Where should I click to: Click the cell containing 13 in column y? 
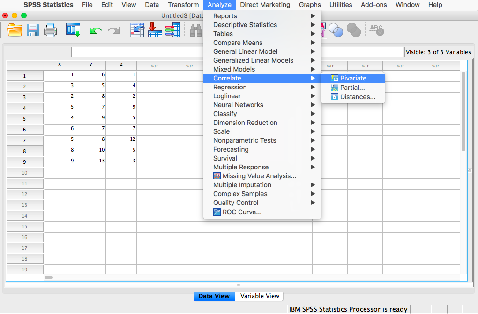click(90, 161)
